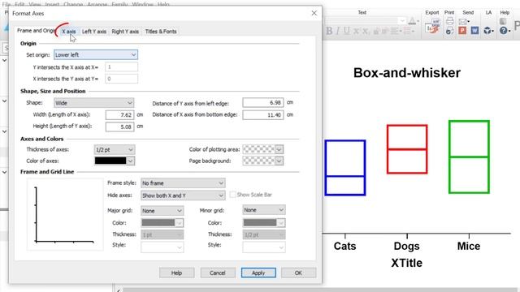The width and height of the screenshot is (520, 292).
Task: Click the Cats axis label
Action: point(344,246)
